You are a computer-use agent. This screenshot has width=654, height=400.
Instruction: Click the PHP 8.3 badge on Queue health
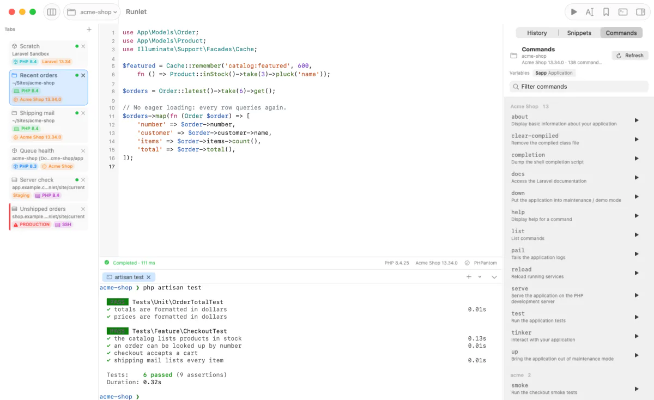point(25,166)
